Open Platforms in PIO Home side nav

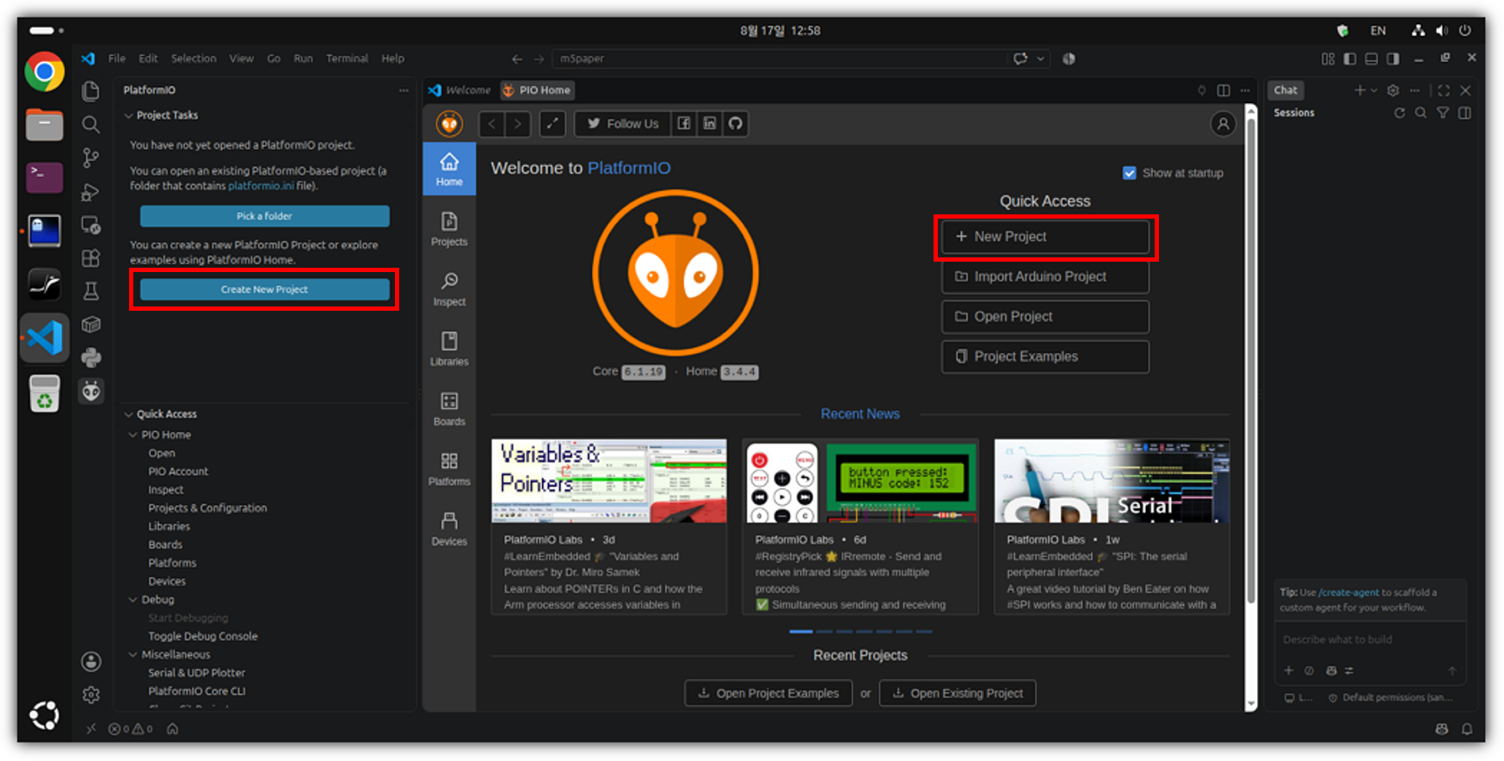click(449, 468)
